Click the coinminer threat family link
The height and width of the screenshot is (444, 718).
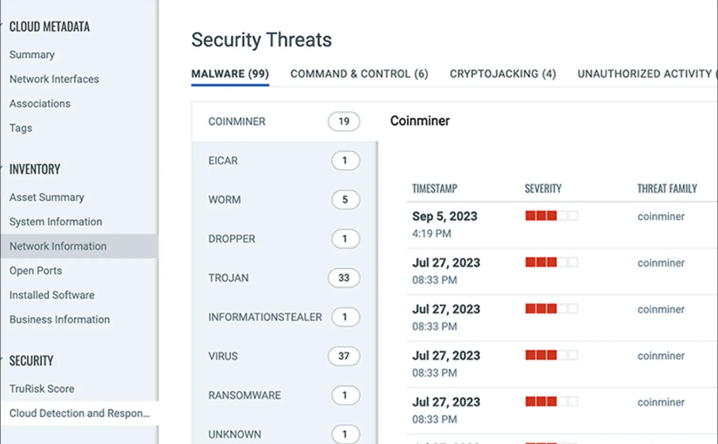tap(661, 216)
